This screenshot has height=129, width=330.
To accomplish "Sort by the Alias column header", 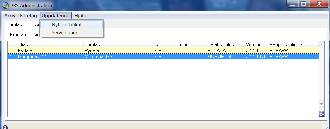I will [50, 44].
